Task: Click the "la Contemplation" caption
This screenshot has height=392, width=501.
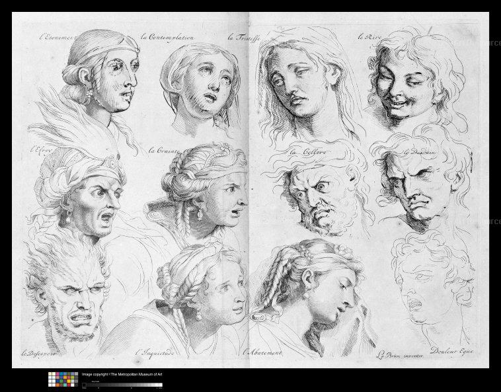Action: point(167,38)
